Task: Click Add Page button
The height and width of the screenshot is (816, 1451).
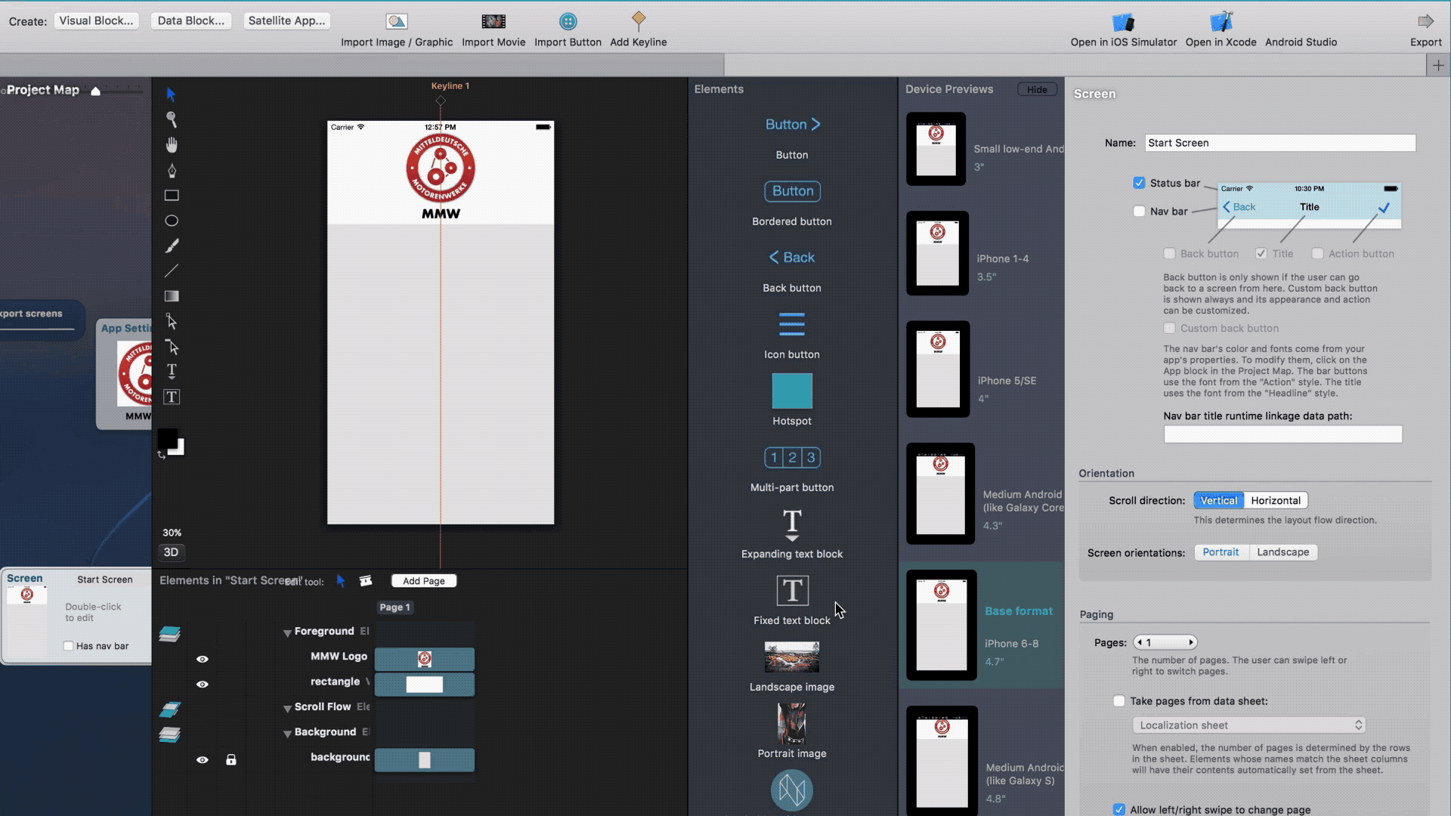Action: click(423, 580)
